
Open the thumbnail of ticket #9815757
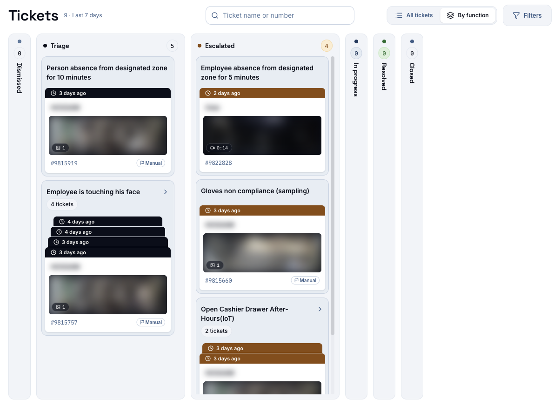(108, 295)
